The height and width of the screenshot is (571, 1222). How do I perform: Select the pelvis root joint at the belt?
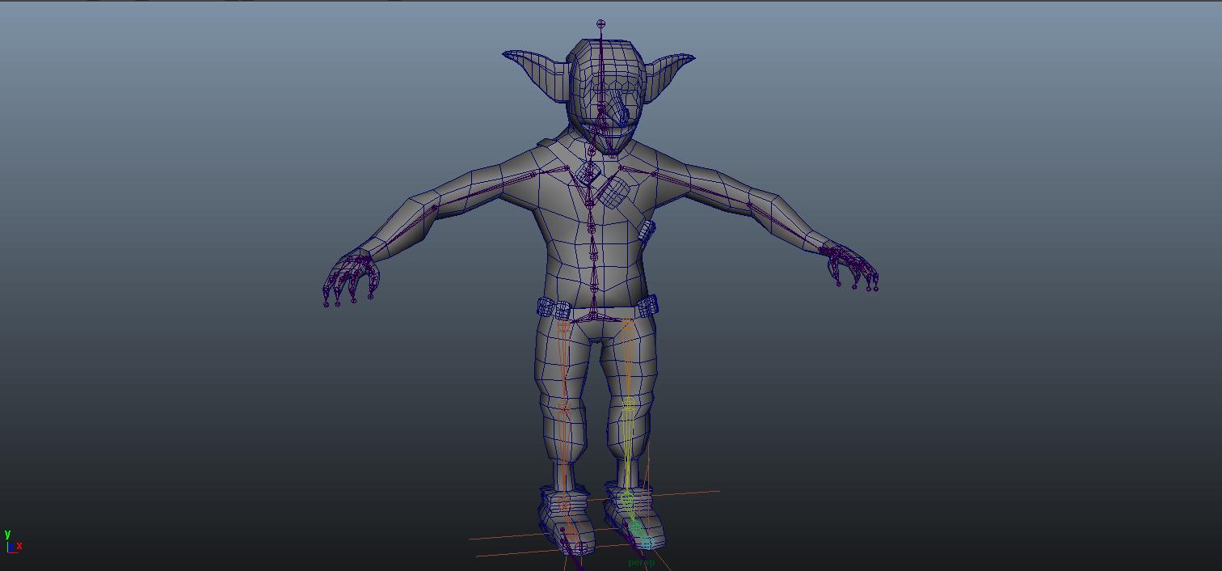(x=593, y=316)
